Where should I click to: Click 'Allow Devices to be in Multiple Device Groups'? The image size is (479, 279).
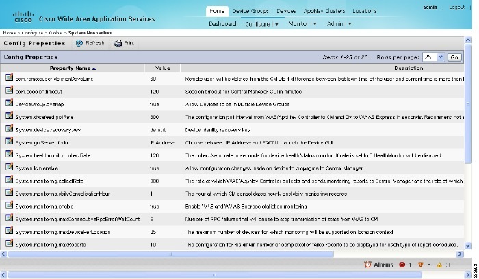[x=237, y=105]
